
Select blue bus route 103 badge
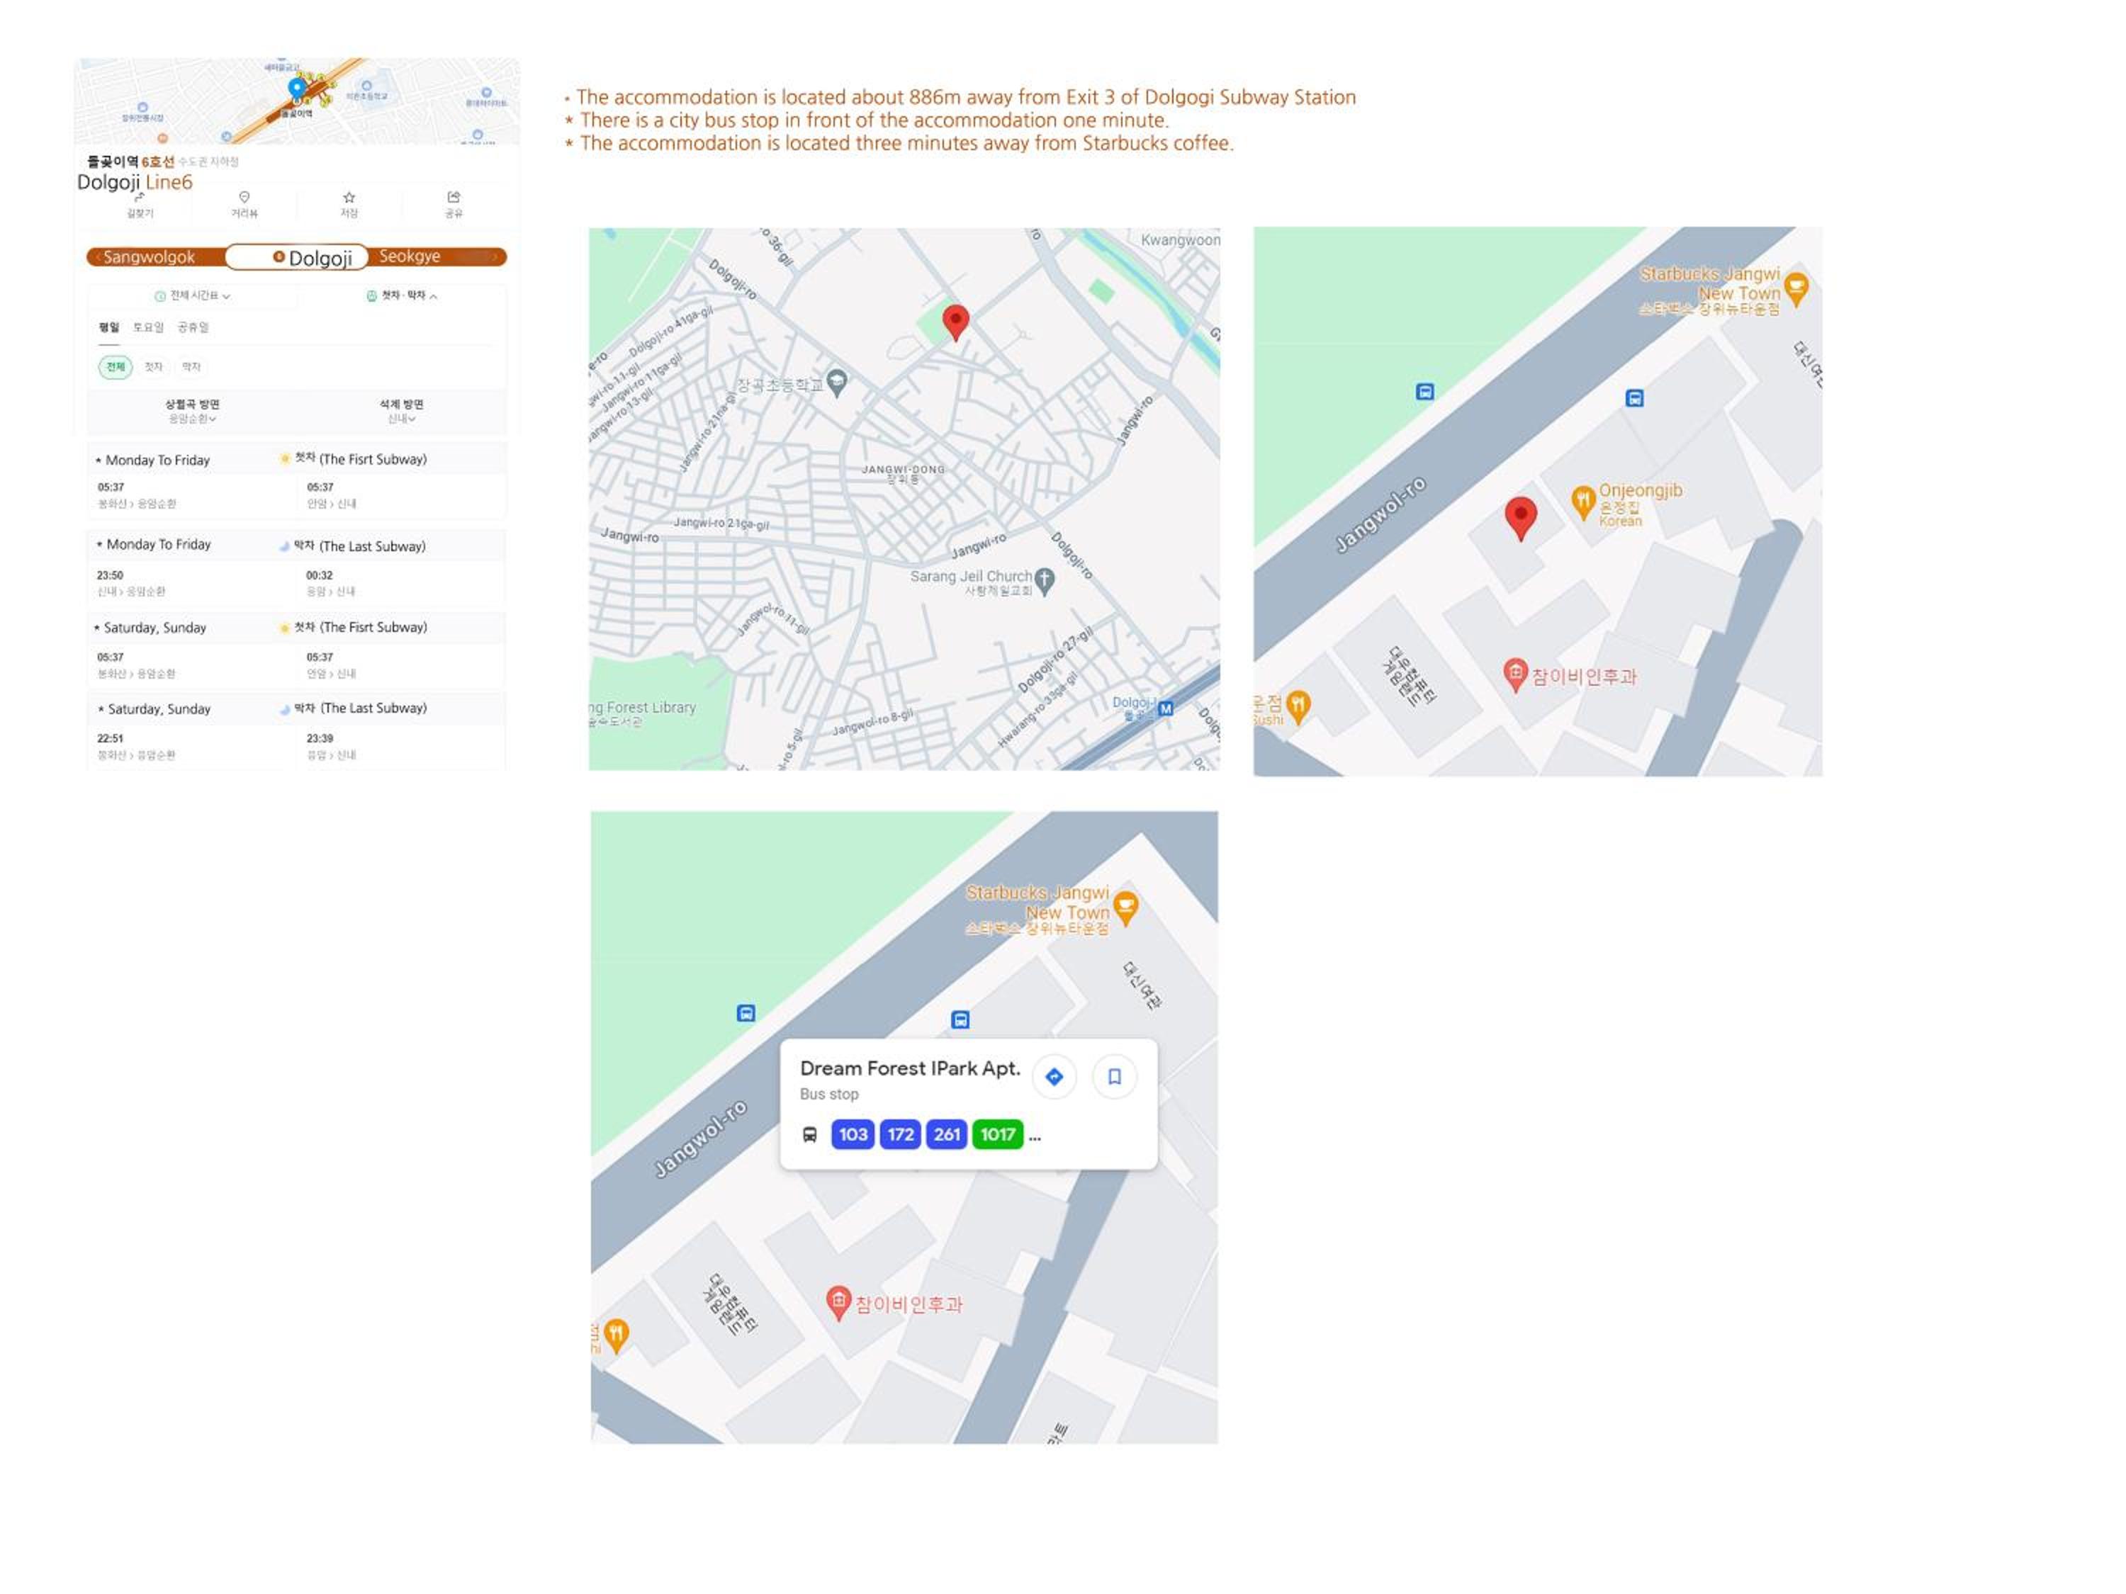pyautogui.click(x=853, y=1135)
